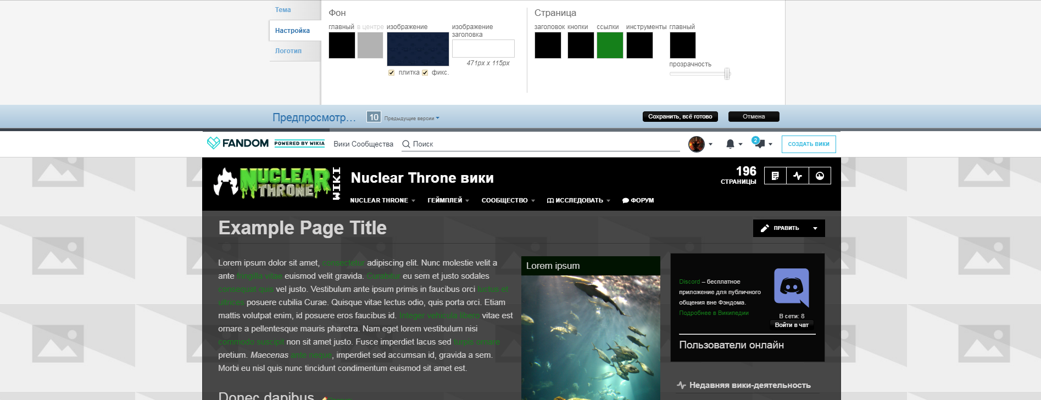Viewport: 1041px width, 400px height.
Task: Click the header image placeholder box
Action: (x=483, y=48)
